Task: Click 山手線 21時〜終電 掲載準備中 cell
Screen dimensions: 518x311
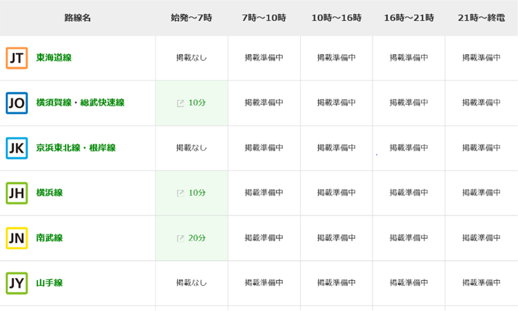Action: 482,283
